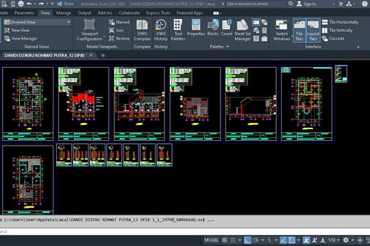Select the red-roof elevation sheet in drawing
Viewport: 370px width, 246px height.
[84, 104]
